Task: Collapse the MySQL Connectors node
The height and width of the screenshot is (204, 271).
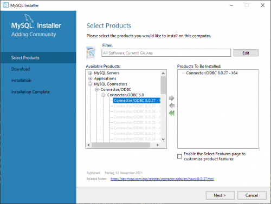Action: tap(90, 84)
